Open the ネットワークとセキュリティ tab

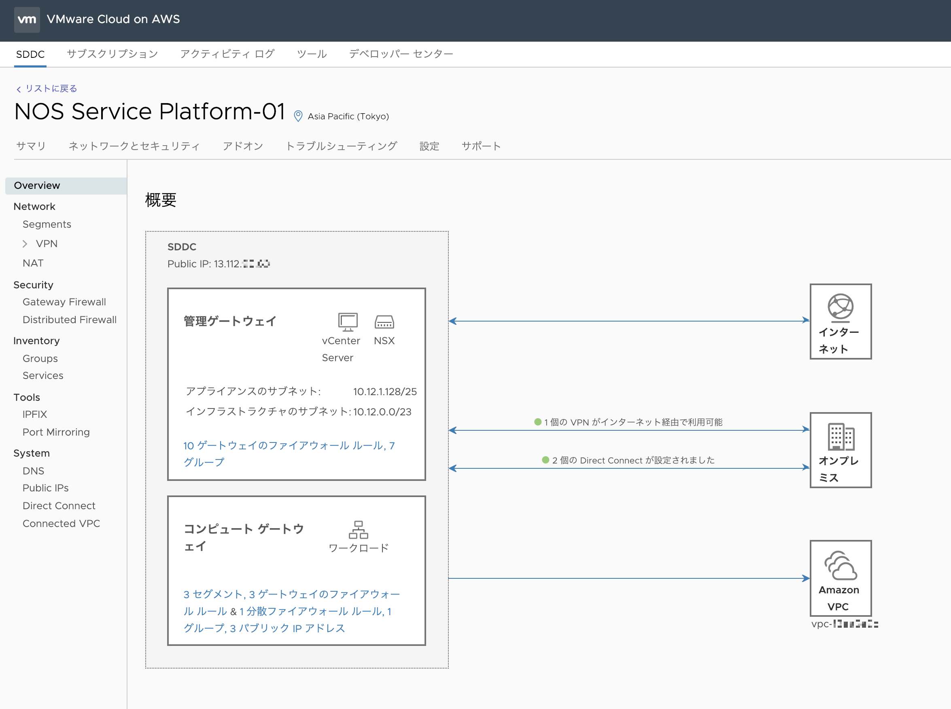(x=134, y=146)
